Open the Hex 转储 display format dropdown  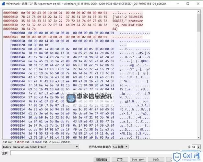pyautogui.click(x=120, y=147)
